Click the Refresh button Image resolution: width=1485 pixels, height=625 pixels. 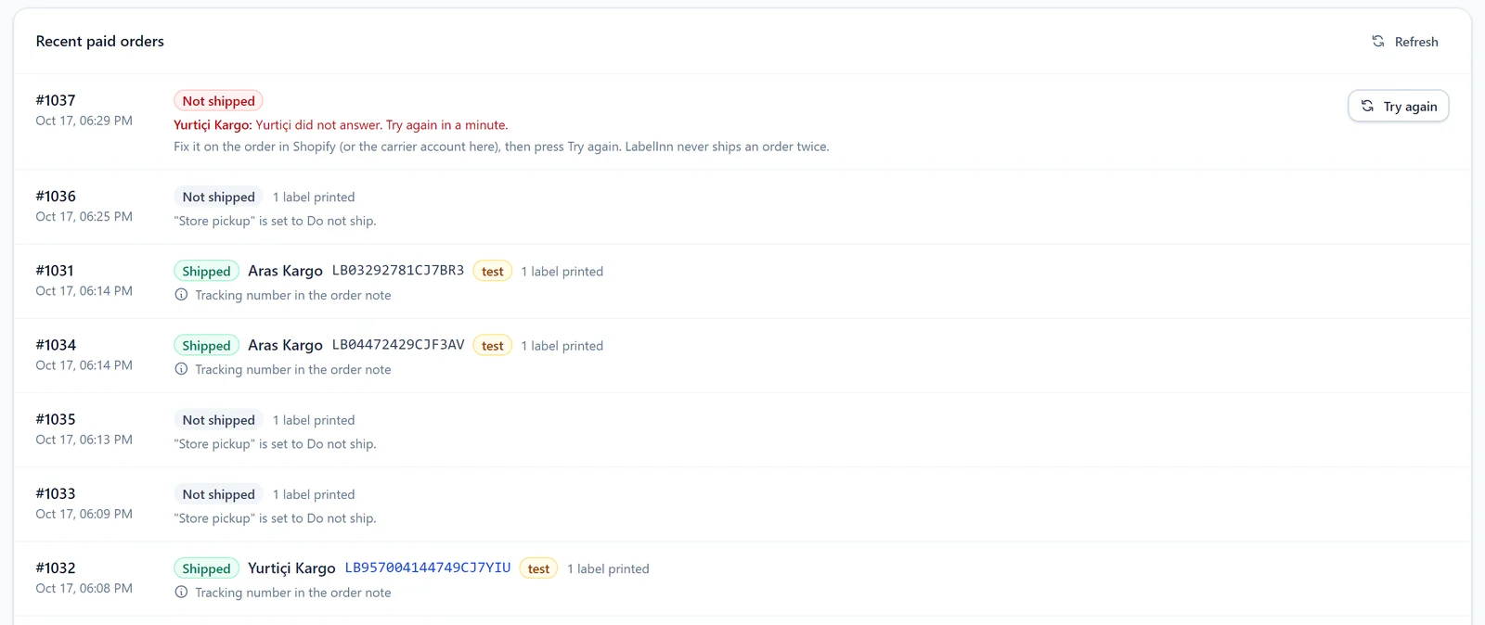(x=1404, y=42)
